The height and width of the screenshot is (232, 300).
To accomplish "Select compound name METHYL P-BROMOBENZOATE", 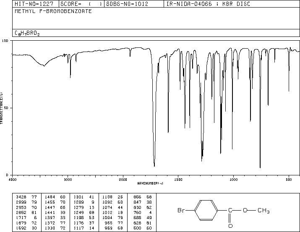I will (x=53, y=11).
